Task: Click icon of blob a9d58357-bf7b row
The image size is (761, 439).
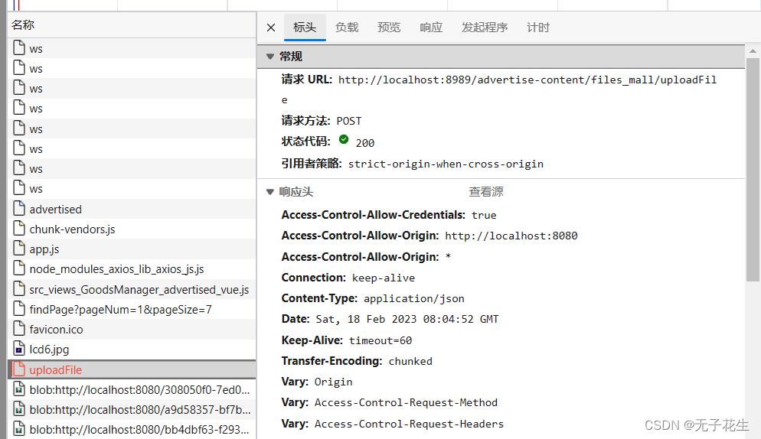Action: pyautogui.click(x=19, y=408)
